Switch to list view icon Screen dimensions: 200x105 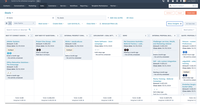coord(6,23)
